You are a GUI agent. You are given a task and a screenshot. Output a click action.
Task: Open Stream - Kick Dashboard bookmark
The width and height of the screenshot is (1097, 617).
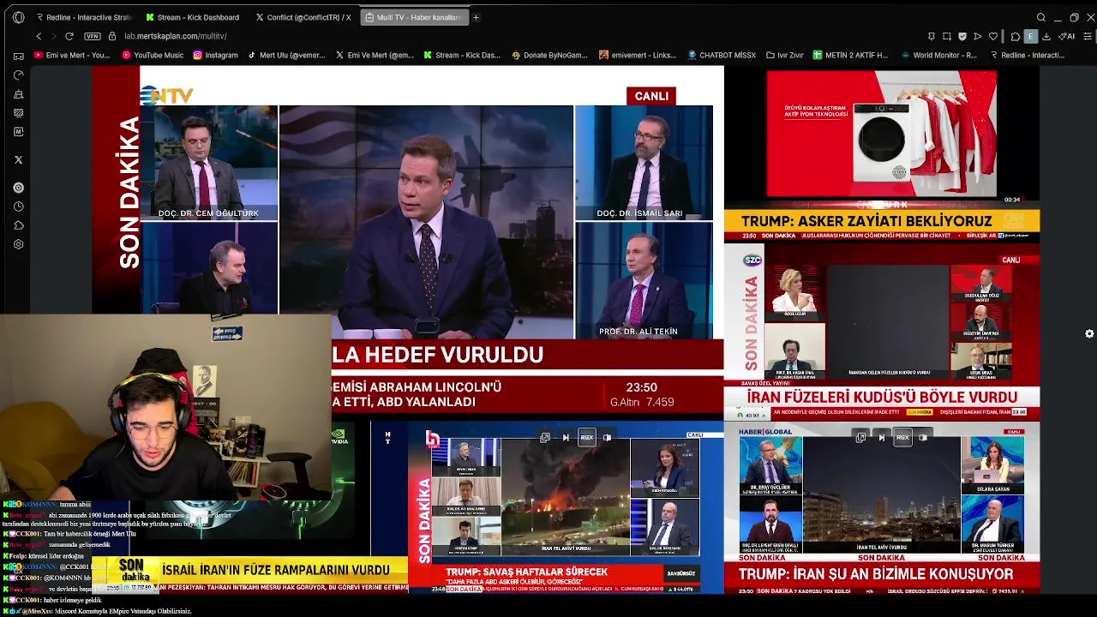pos(462,55)
